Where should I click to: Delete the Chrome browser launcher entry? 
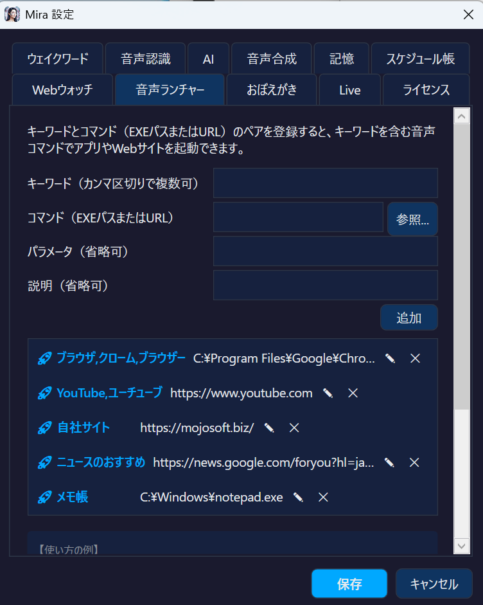[x=415, y=359]
